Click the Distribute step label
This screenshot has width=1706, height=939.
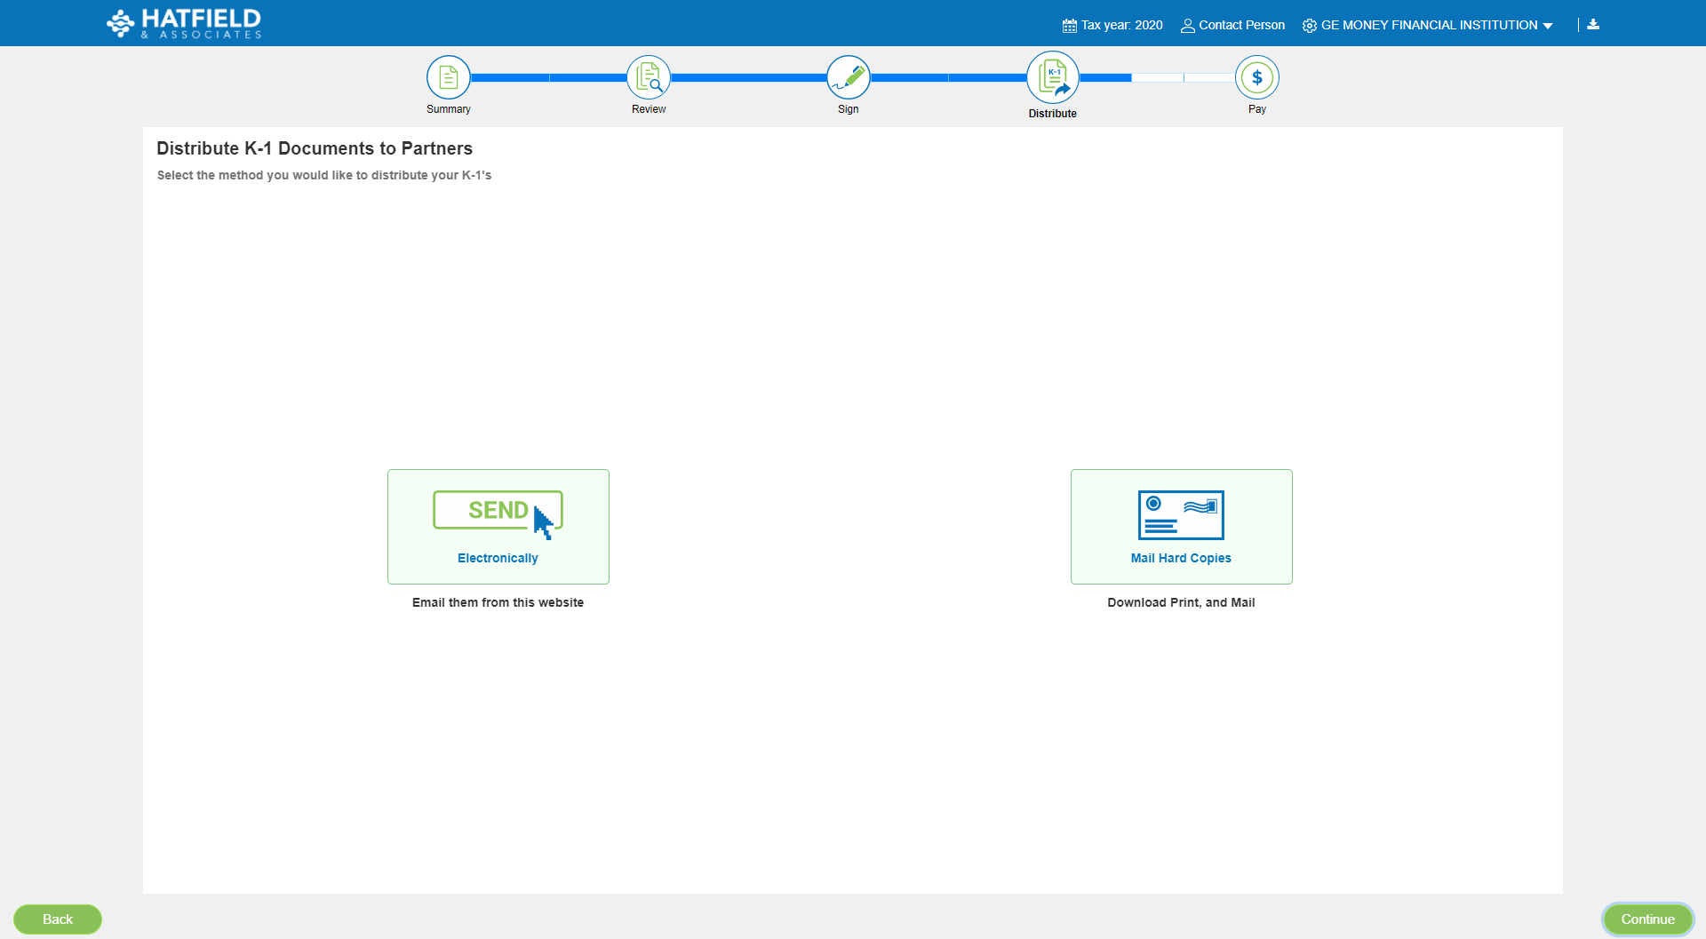point(1053,114)
